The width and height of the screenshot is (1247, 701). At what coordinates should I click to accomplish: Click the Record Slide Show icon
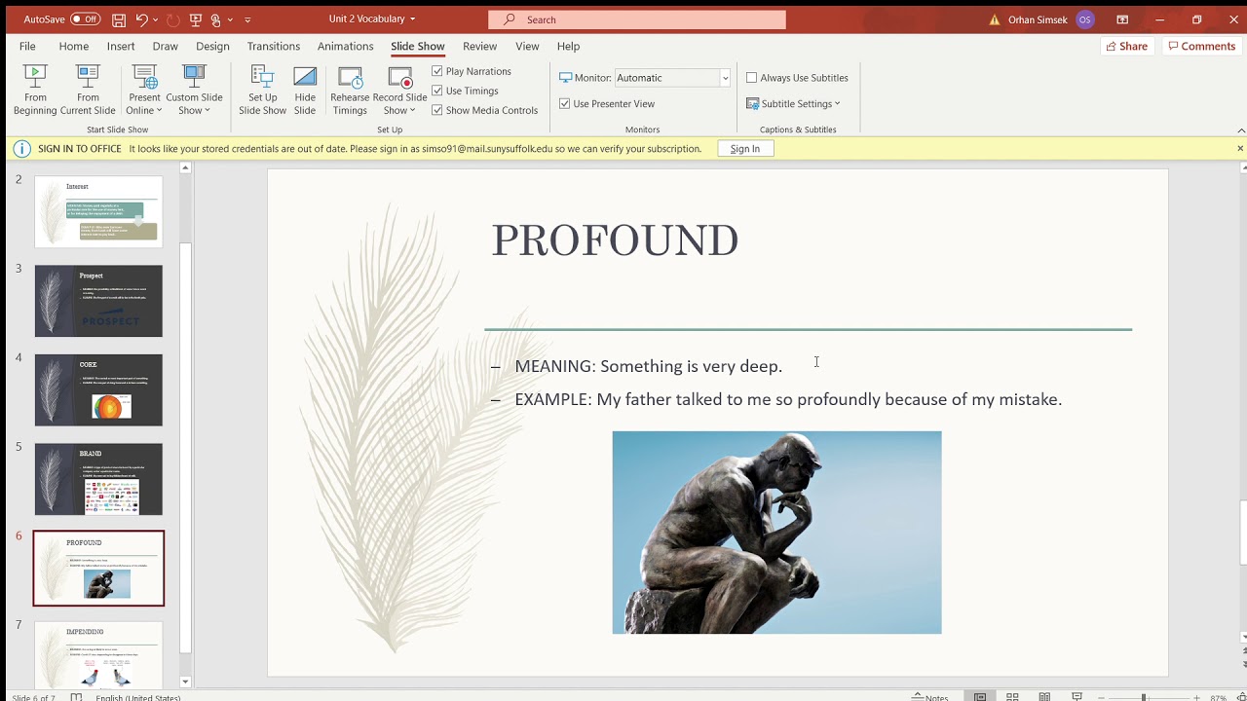point(399,79)
